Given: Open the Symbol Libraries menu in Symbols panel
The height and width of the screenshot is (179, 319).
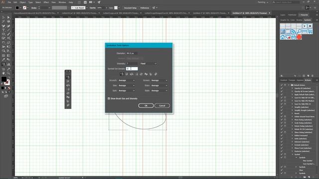Looking at the screenshot, I should [282, 76].
